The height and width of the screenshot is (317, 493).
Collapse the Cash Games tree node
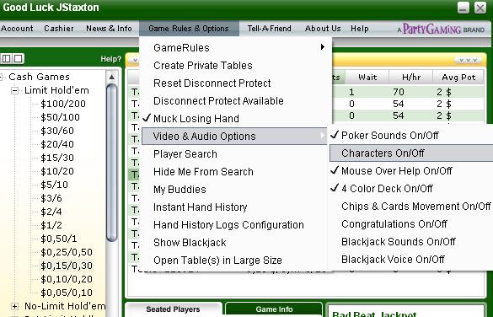click(x=2, y=77)
